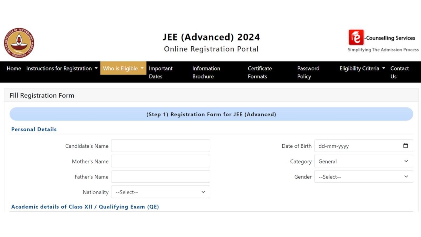This screenshot has width=421, height=237.
Task: Visit the Contact Us page
Action: click(400, 72)
